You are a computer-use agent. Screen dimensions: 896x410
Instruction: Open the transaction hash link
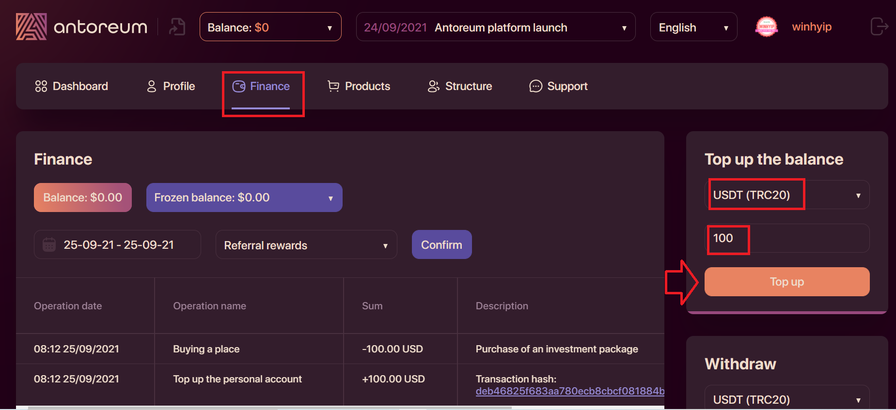pyautogui.click(x=570, y=391)
